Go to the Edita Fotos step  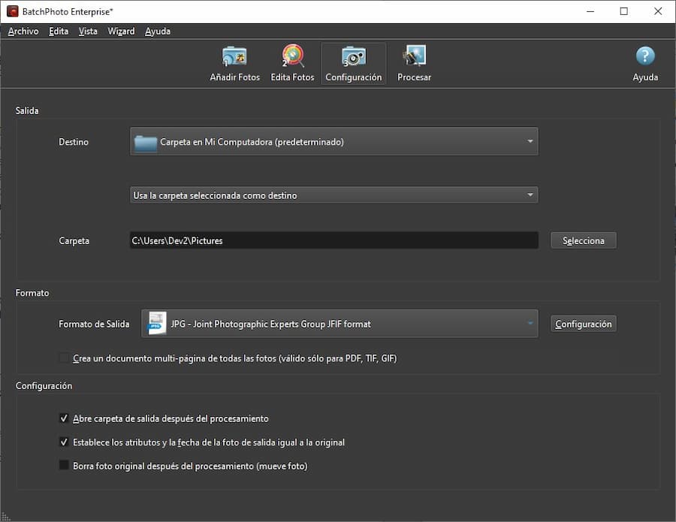292,64
